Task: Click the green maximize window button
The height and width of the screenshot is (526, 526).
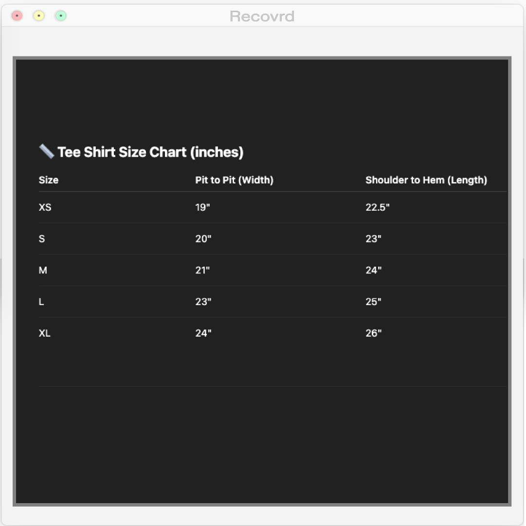Action: (61, 16)
